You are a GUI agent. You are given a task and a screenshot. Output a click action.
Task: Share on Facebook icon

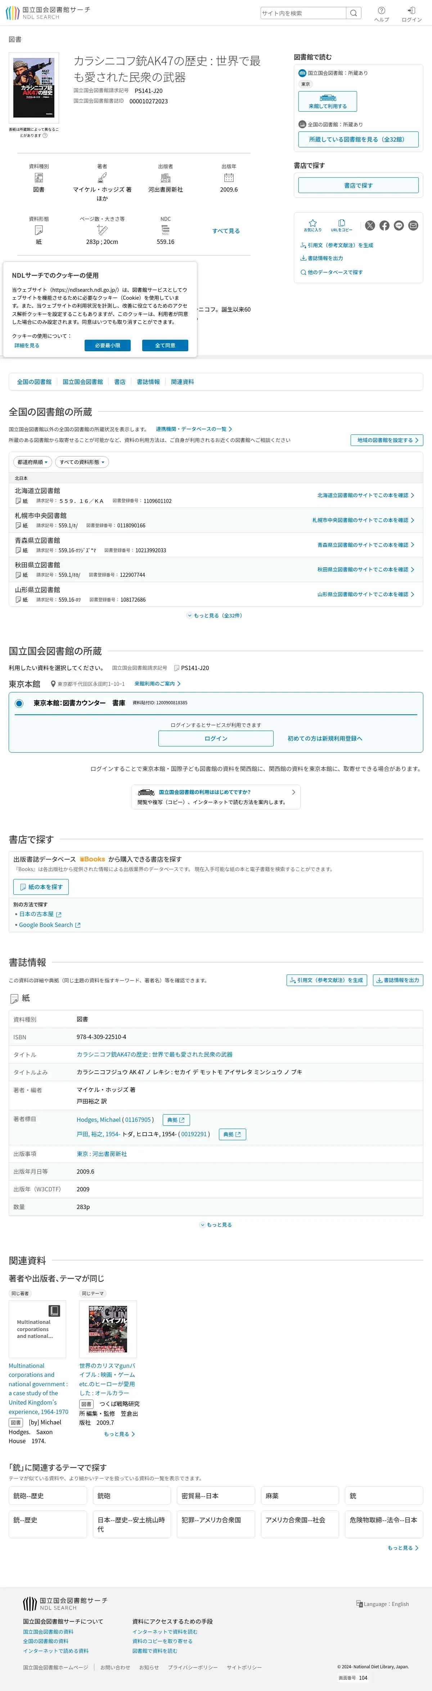coord(385,225)
